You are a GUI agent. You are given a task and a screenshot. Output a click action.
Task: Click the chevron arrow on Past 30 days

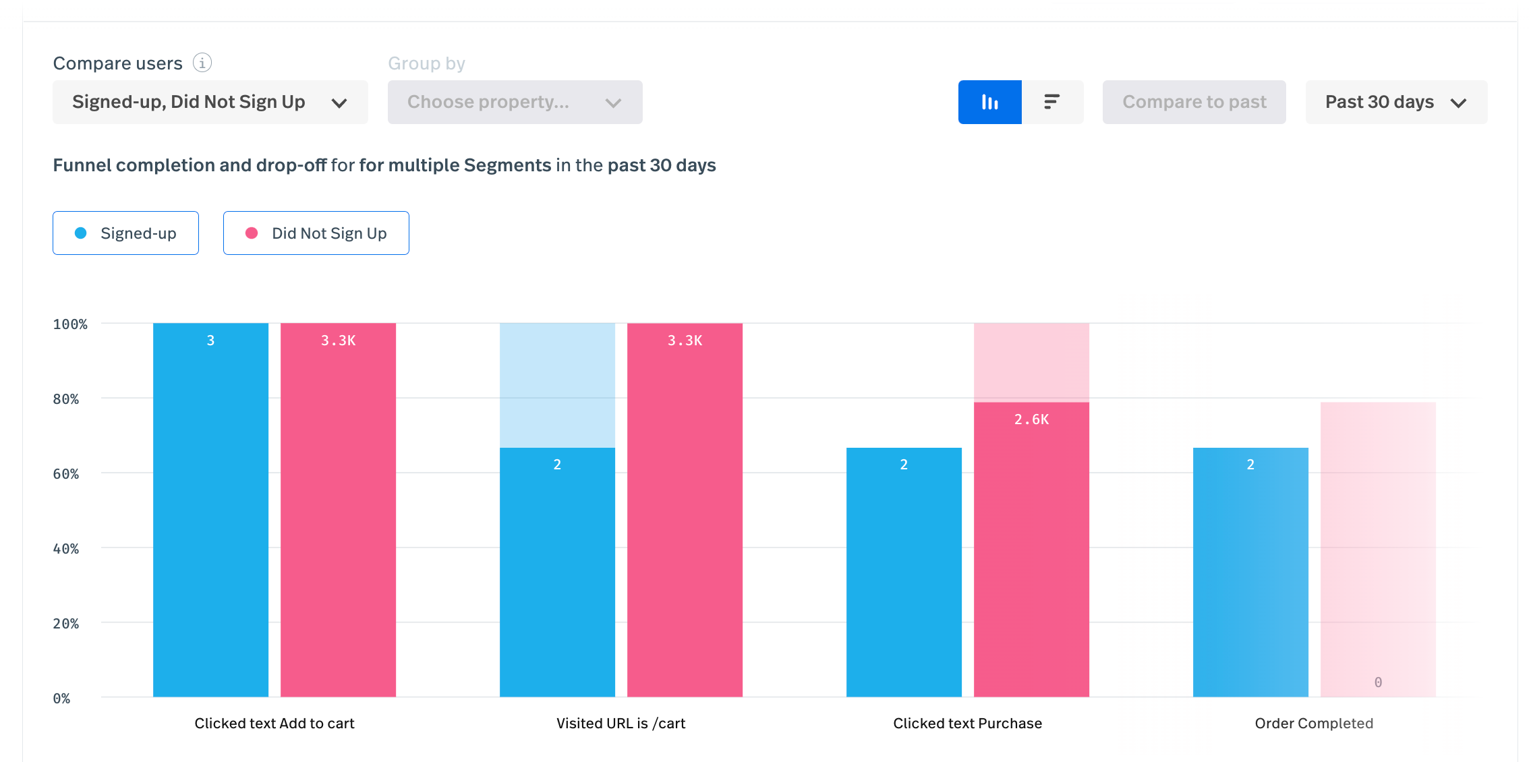[x=1459, y=103]
